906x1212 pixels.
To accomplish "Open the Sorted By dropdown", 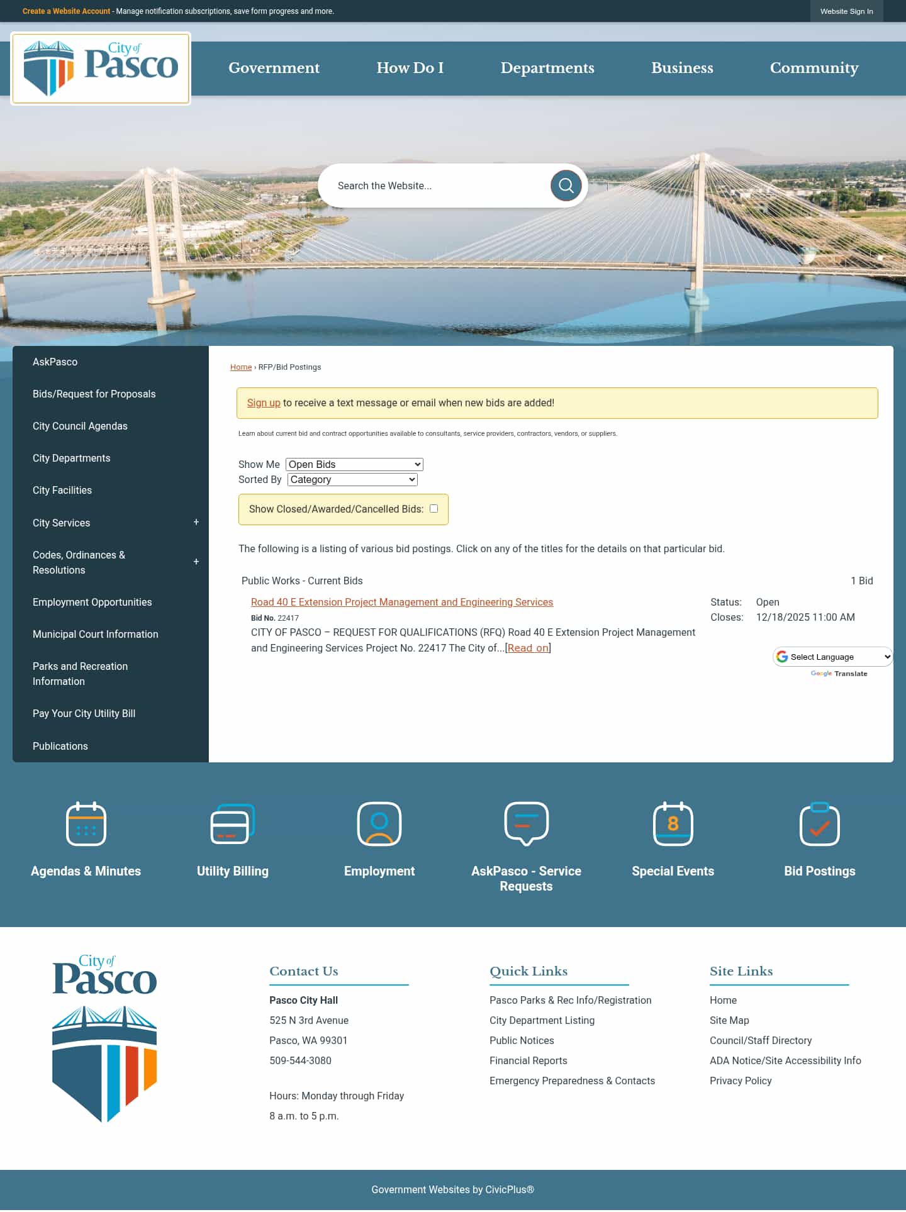I will coord(352,479).
